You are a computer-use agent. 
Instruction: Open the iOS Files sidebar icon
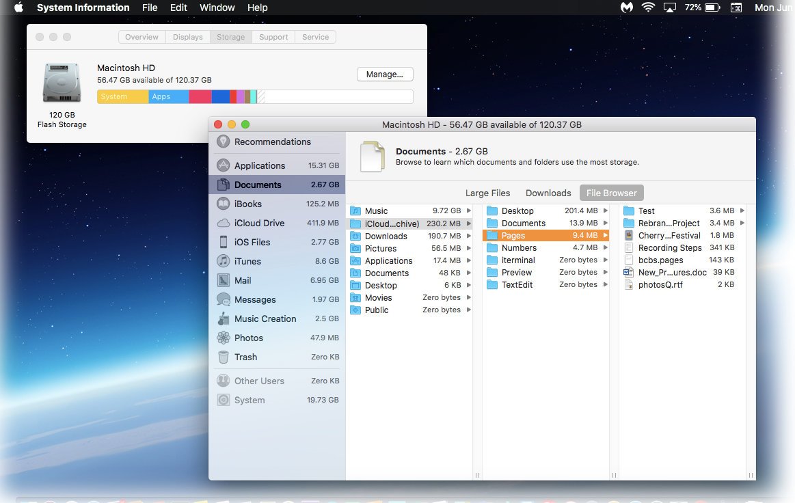pos(223,242)
